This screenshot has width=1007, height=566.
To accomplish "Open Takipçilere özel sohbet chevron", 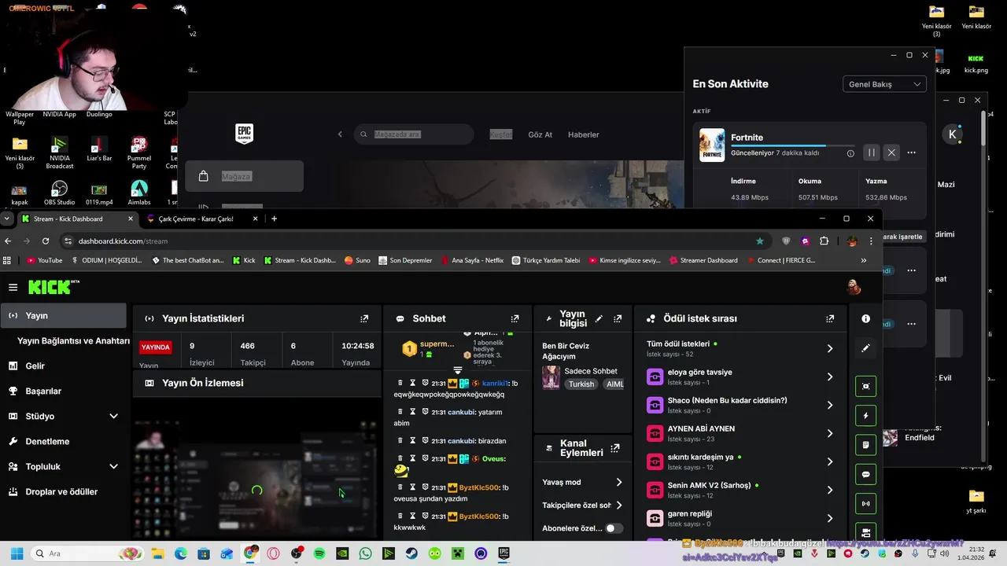I will [x=619, y=505].
